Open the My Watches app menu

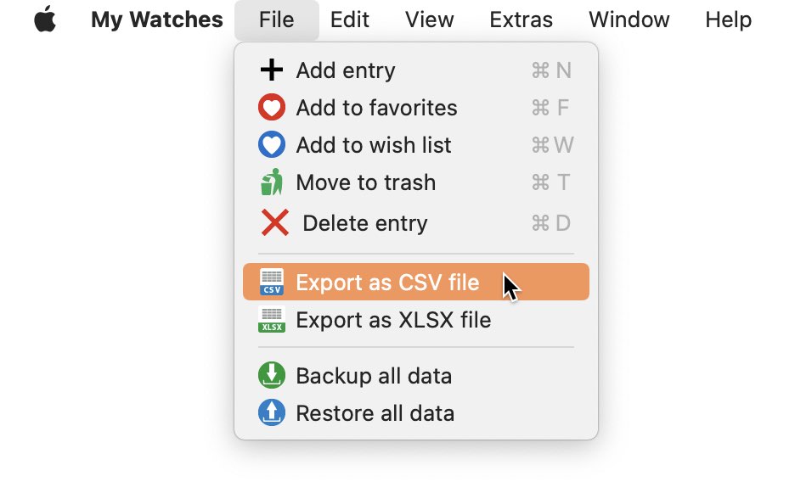click(x=156, y=20)
